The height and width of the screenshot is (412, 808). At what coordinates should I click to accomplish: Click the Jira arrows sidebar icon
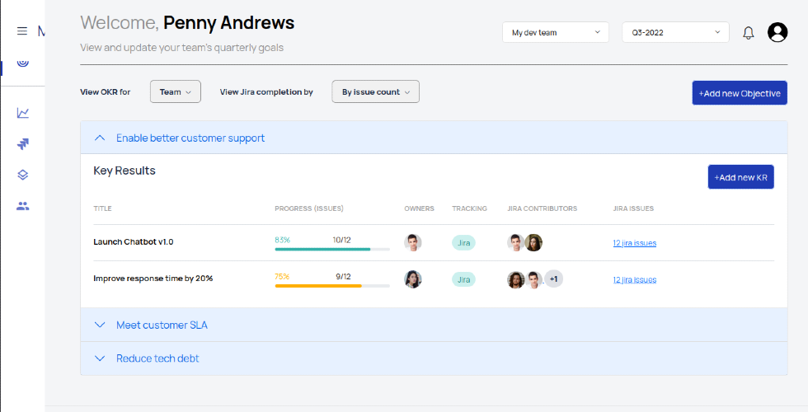click(x=23, y=143)
